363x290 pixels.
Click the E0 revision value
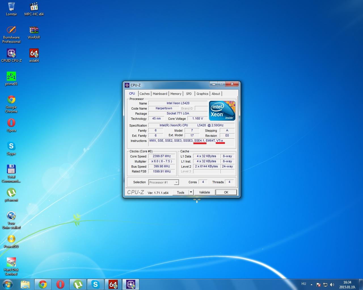(x=227, y=135)
